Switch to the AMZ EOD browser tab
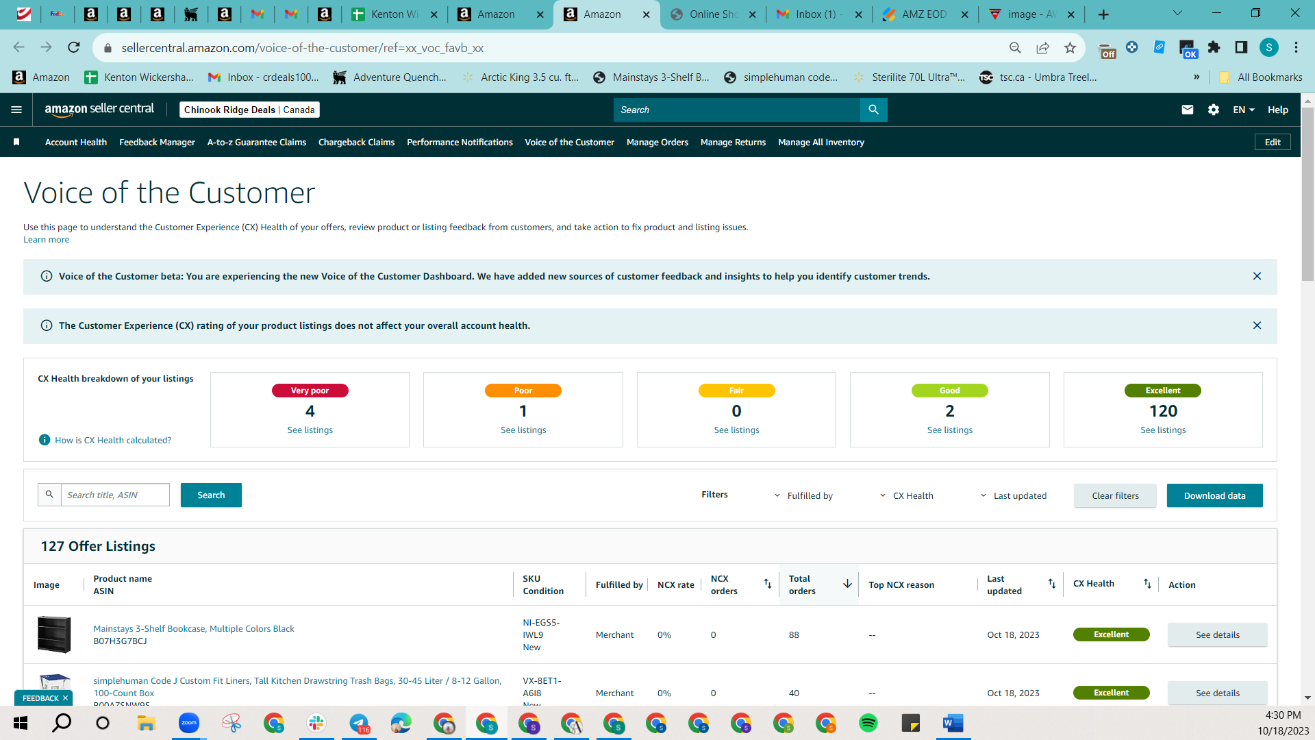The width and height of the screenshot is (1315, 740). pyautogui.click(x=924, y=14)
